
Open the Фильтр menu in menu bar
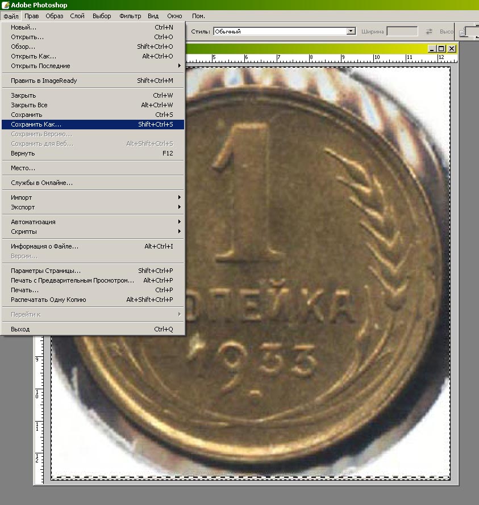click(130, 16)
